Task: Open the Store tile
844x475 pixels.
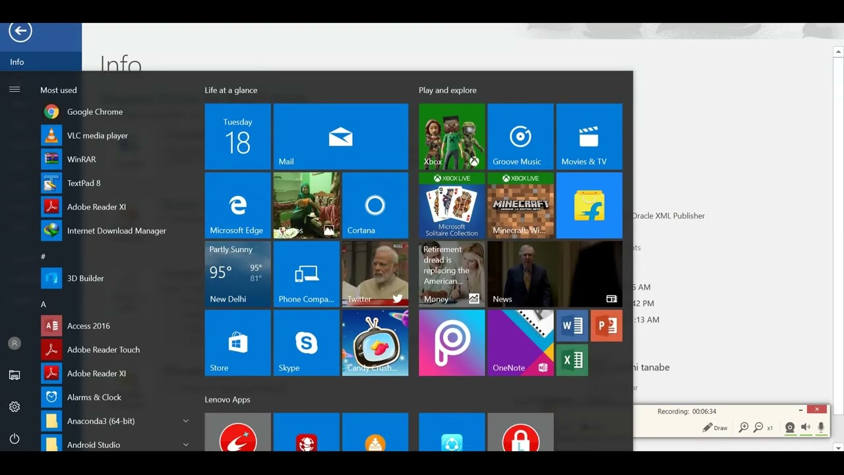Action: click(238, 343)
